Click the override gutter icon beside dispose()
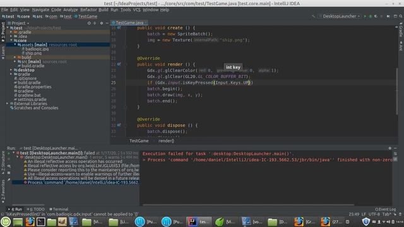 point(119,125)
